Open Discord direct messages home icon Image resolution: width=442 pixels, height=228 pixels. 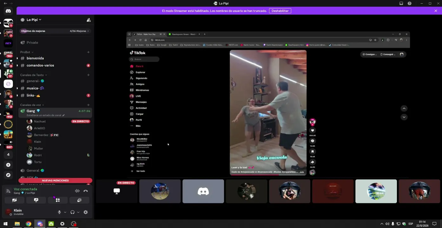click(x=8, y=11)
